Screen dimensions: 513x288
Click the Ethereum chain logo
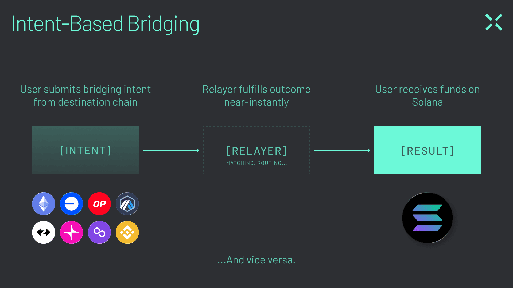(x=44, y=204)
